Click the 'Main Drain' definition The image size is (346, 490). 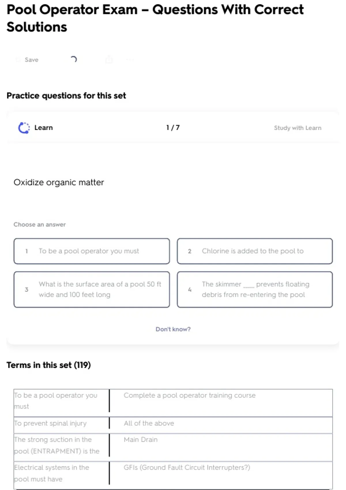click(x=141, y=440)
